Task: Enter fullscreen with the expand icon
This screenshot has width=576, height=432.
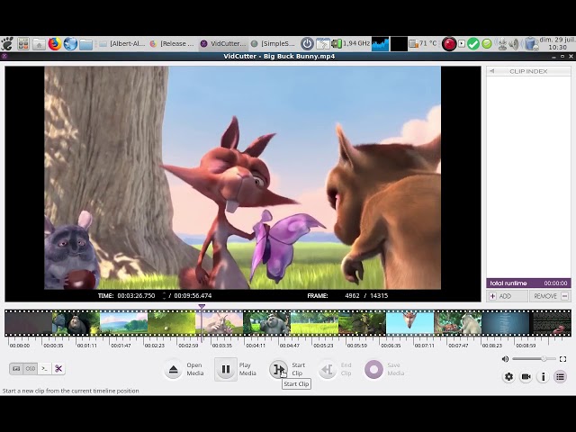Action: click(x=562, y=359)
